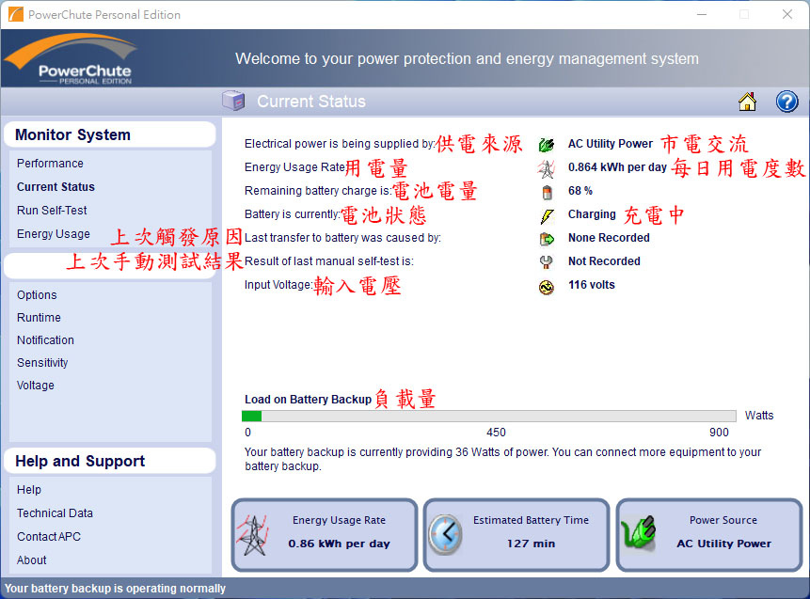Click the 'Load on Battery Backup' heading
Viewport: 810px width, 599px height.
tap(308, 400)
